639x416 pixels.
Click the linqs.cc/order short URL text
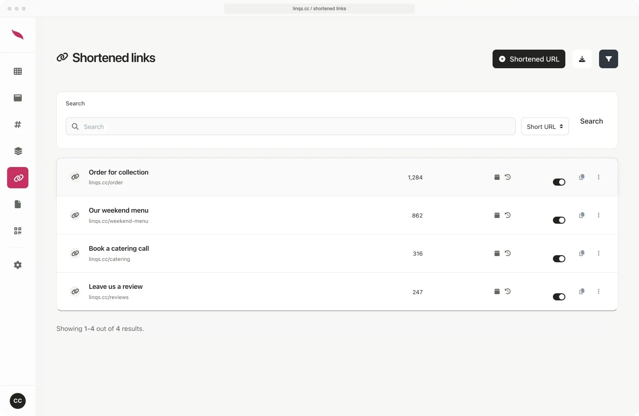[106, 183]
